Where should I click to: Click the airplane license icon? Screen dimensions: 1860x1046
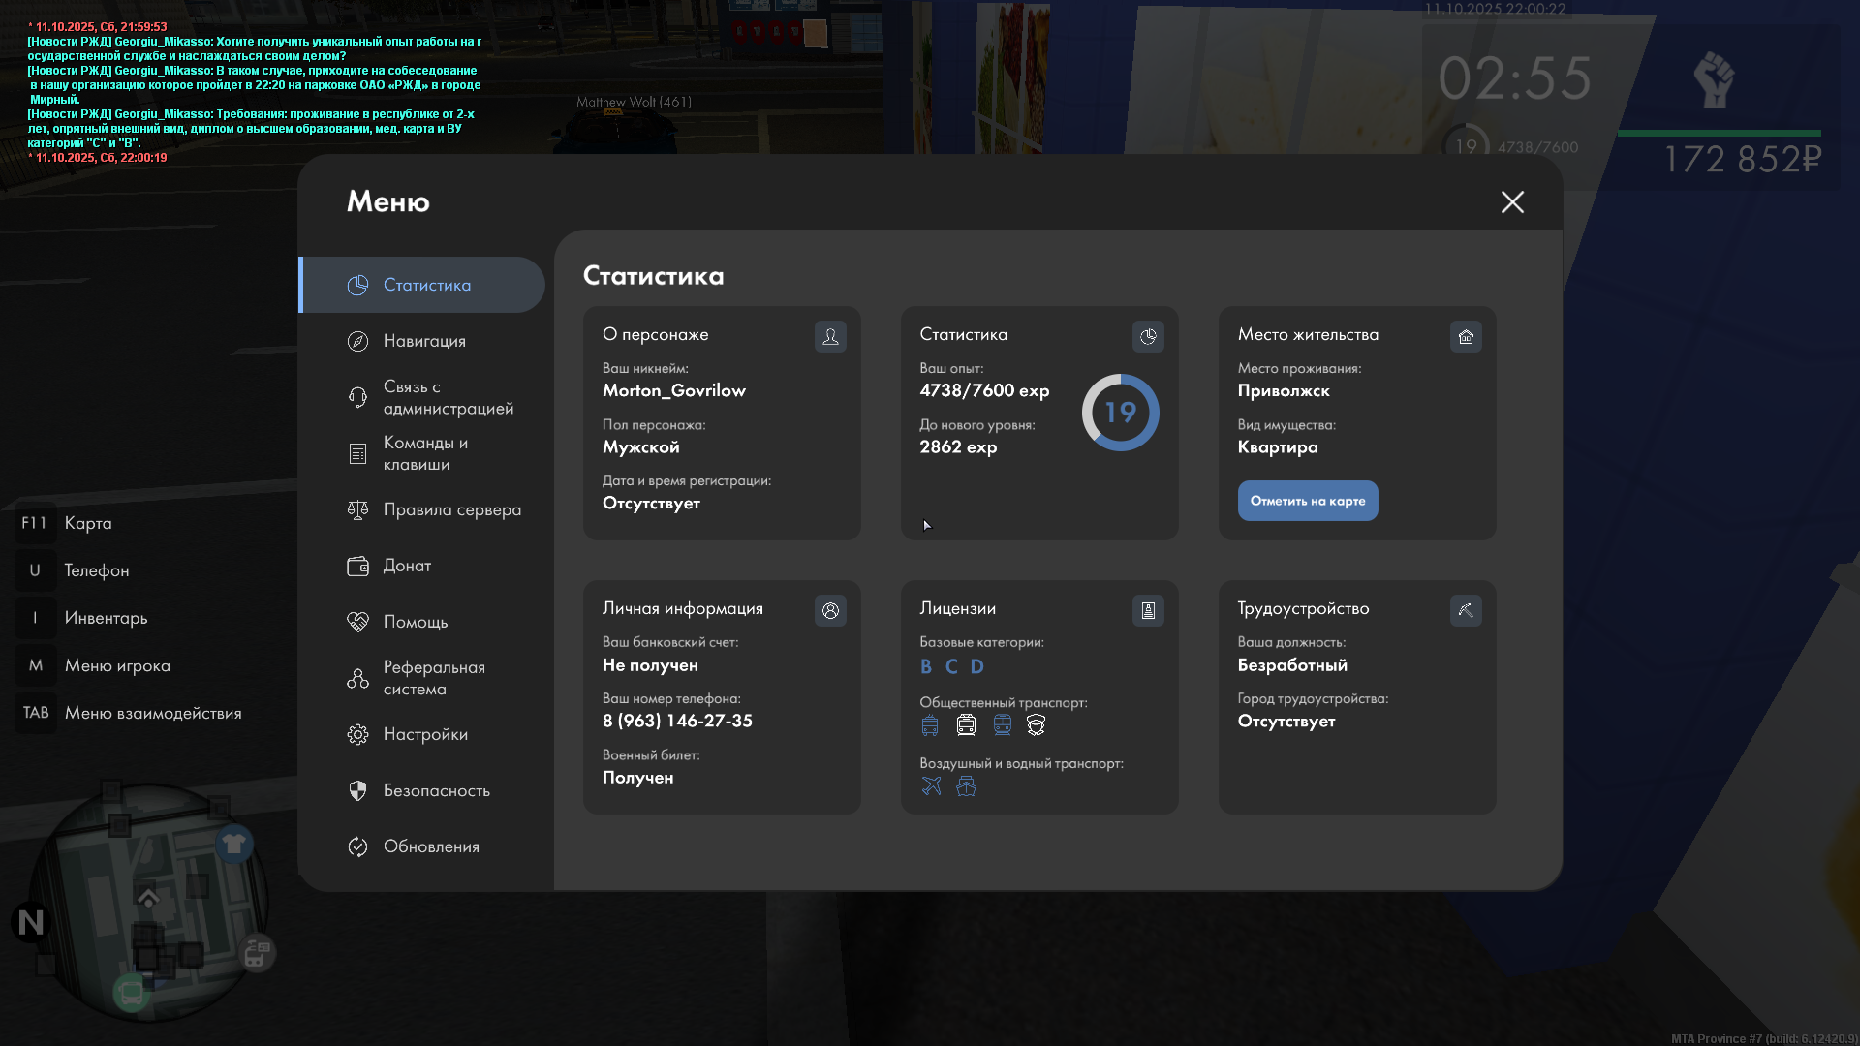coord(931,785)
